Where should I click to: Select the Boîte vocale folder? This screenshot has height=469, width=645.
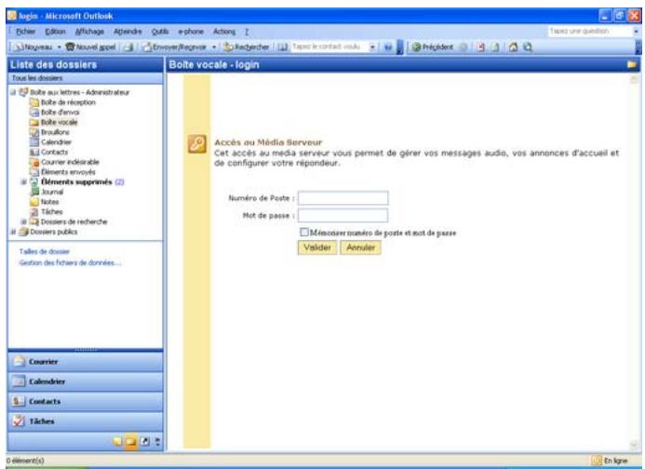(x=60, y=122)
